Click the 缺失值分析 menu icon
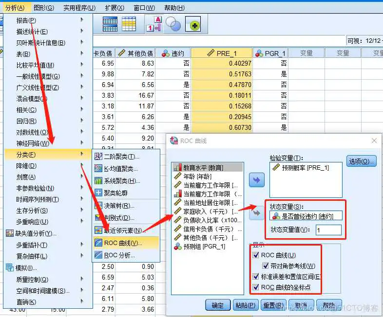This screenshot has height=317, width=383. point(10,233)
